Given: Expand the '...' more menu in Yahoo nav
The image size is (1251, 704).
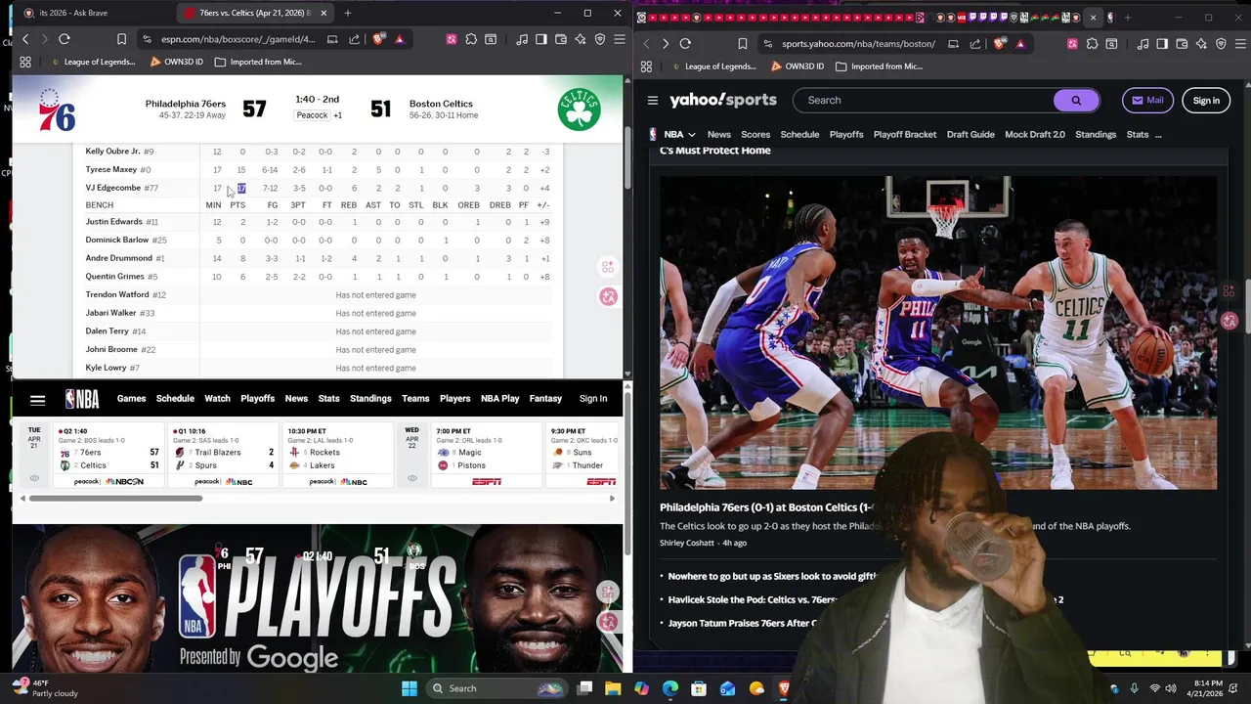Looking at the screenshot, I should click(x=1158, y=134).
